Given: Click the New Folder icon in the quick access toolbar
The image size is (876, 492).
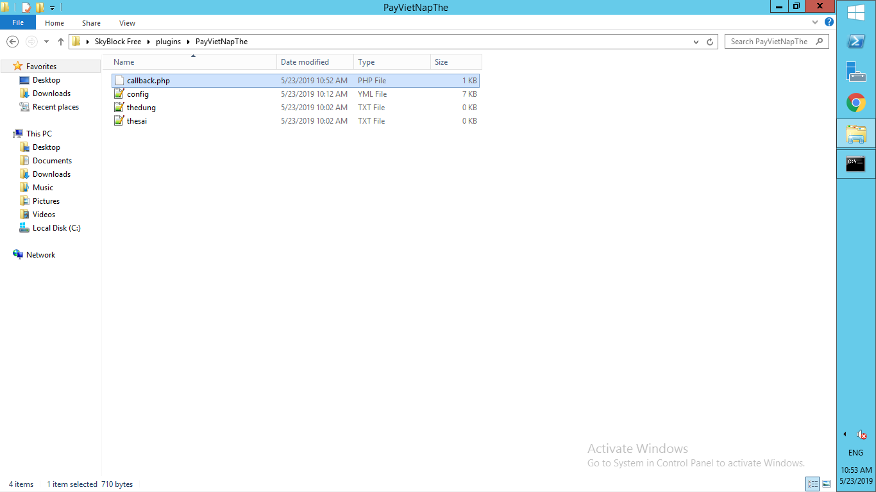Looking at the screenshot, I should [40, 8].
